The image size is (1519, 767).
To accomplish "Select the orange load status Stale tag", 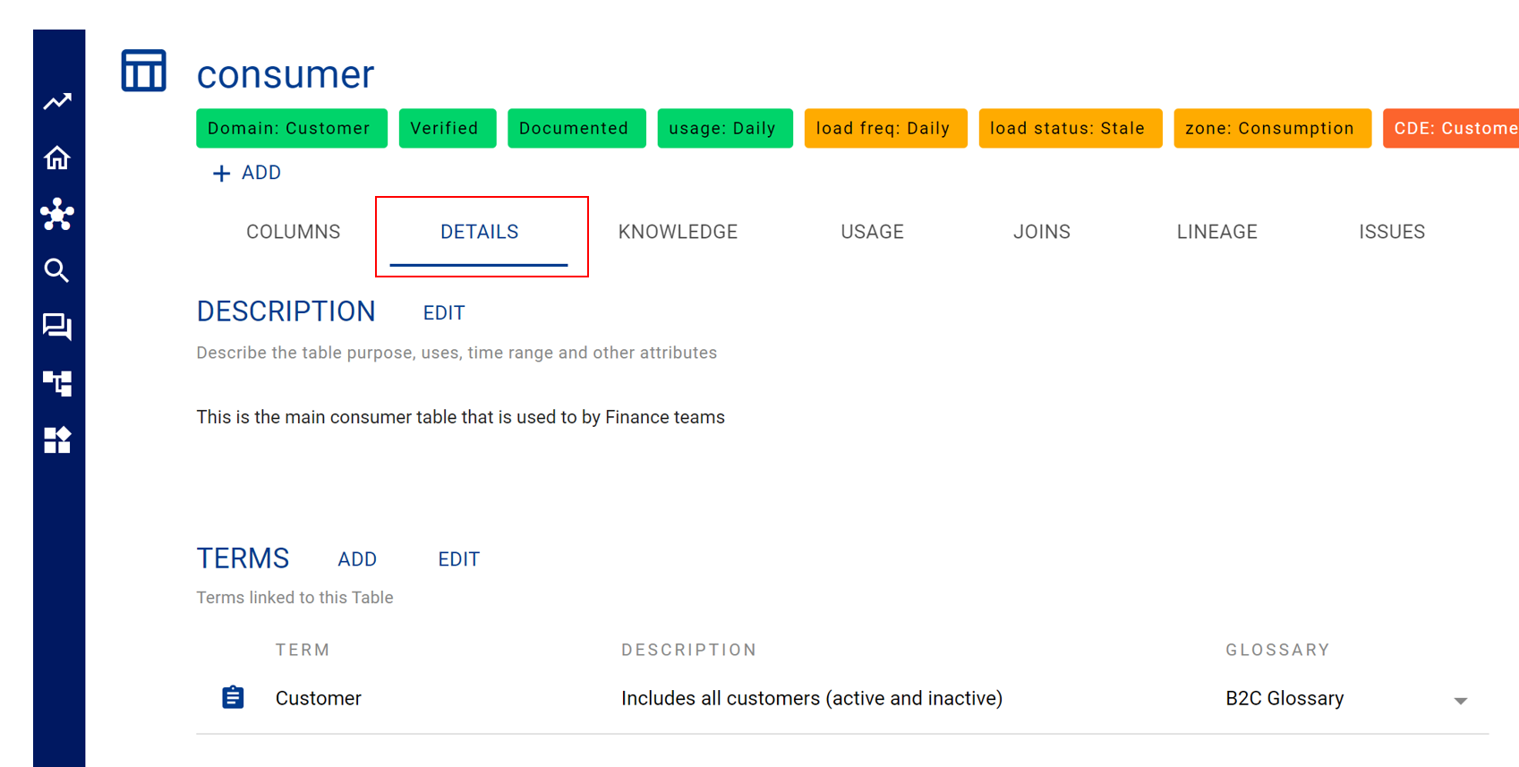I will (1069, 128).
